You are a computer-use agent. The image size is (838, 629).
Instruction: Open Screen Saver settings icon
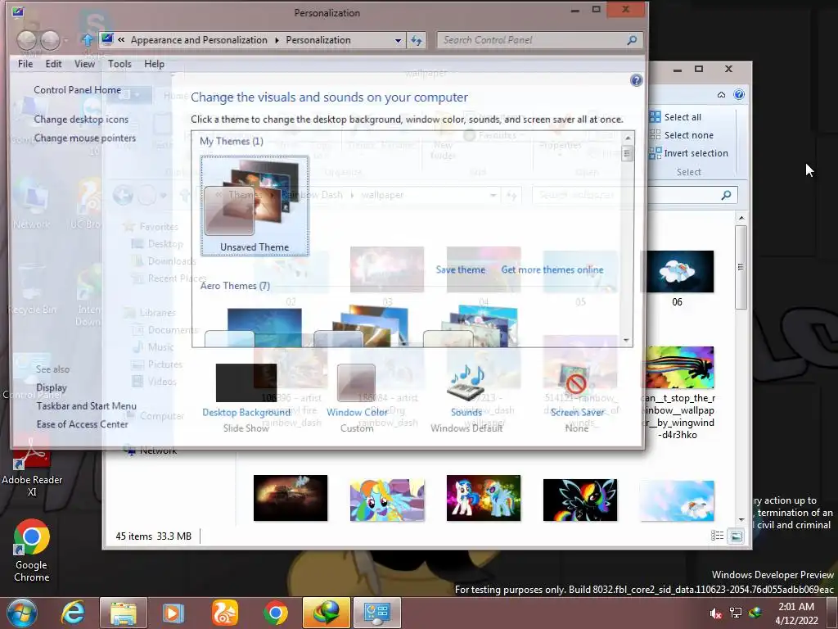tap(576, 382)
